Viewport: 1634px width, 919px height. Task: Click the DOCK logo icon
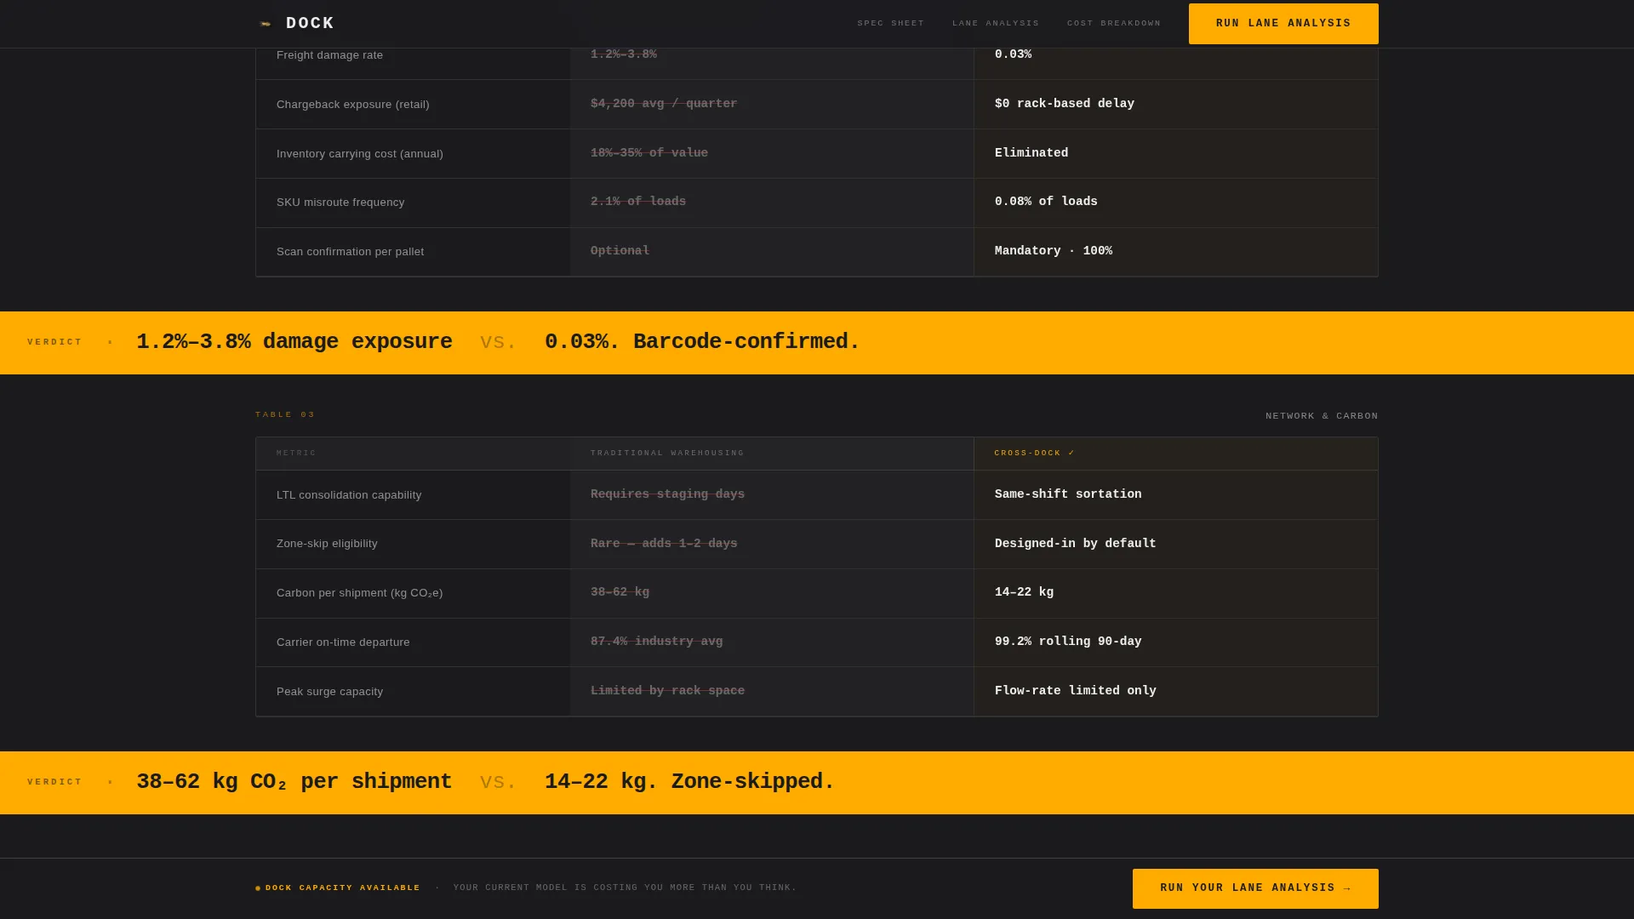point(266,24)
